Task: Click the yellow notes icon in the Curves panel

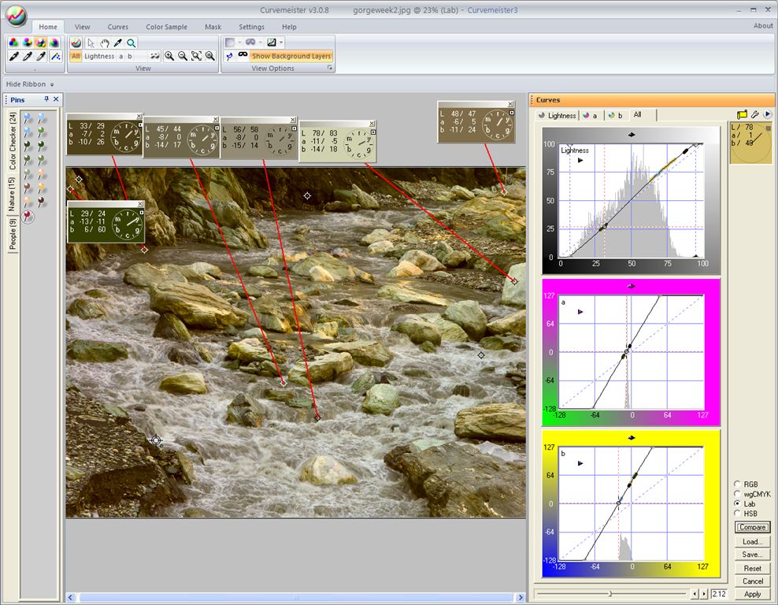Action: point(742,115)
